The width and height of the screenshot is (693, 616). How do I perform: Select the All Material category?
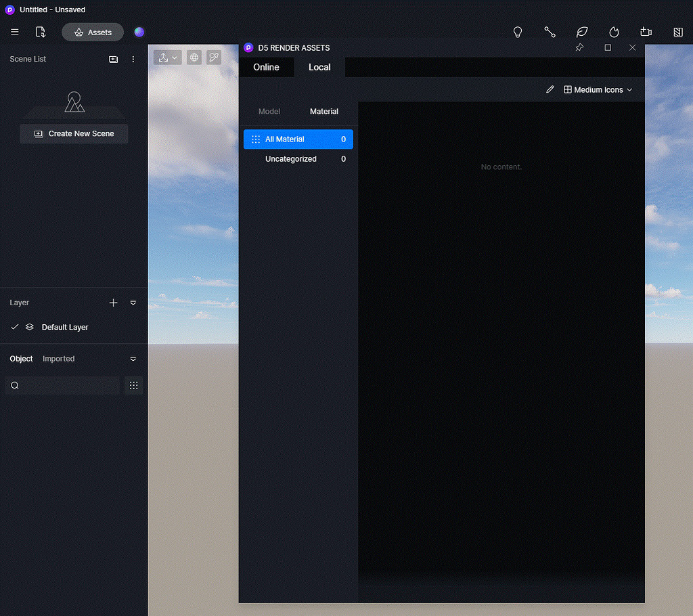click(x=298, y=139)
